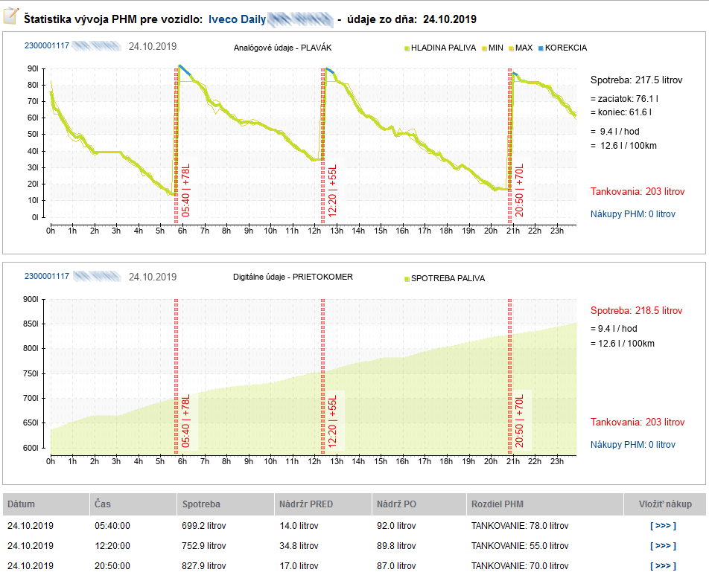Screen dimensions: 709x575
Task: Click the Spotreba column header
Action: (x=200, y=504)
